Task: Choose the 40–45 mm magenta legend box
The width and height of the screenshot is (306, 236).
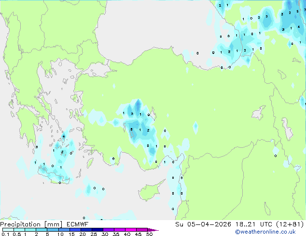Action: pyautogui.click(x=131, y=230)
